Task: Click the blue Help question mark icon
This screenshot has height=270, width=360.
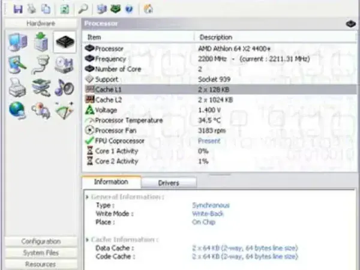Action: (x=129, y=9)
